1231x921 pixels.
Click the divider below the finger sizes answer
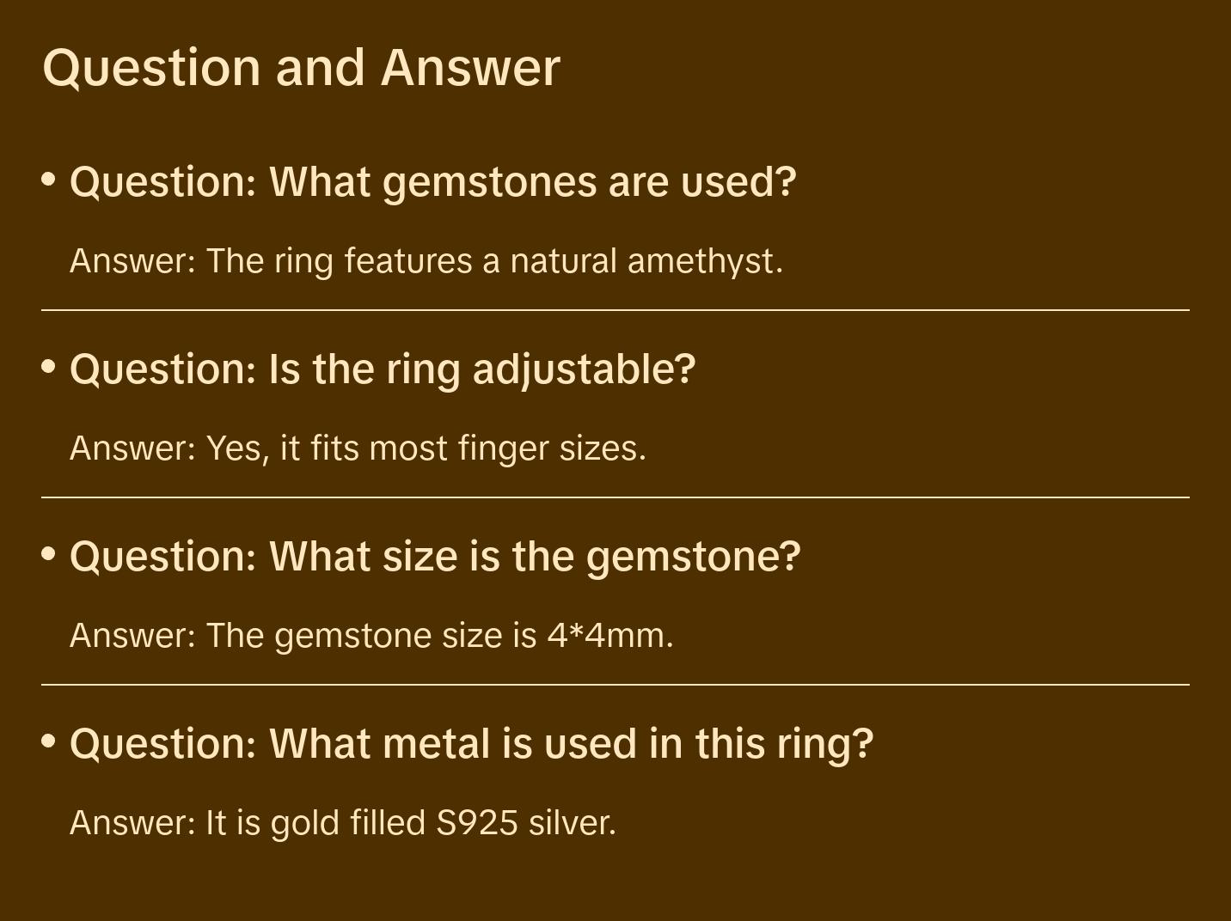pyautogui.click(x=615, y=497)
